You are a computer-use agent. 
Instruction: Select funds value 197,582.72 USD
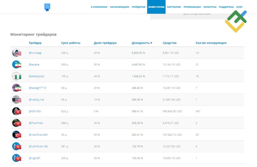tap(172, 135)
